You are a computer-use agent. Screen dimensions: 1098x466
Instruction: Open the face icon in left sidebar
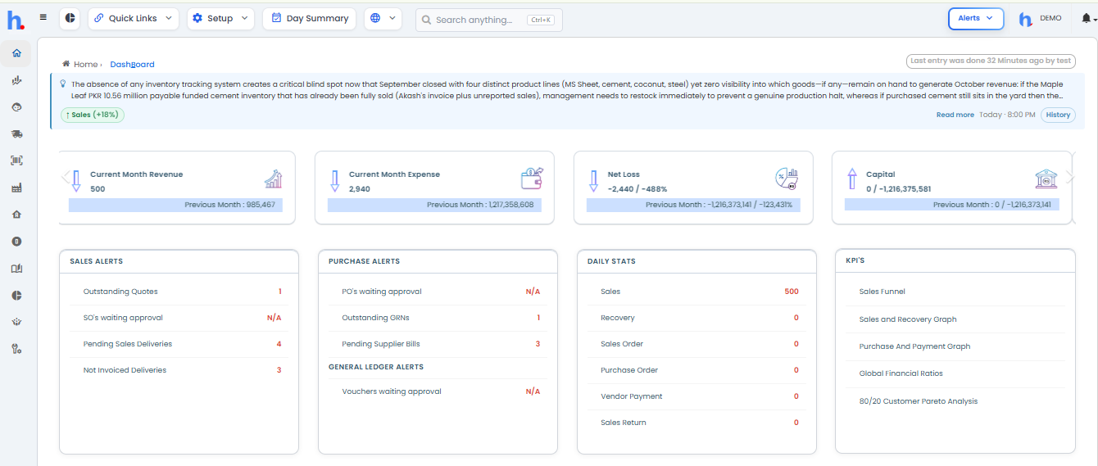point(16,107)
